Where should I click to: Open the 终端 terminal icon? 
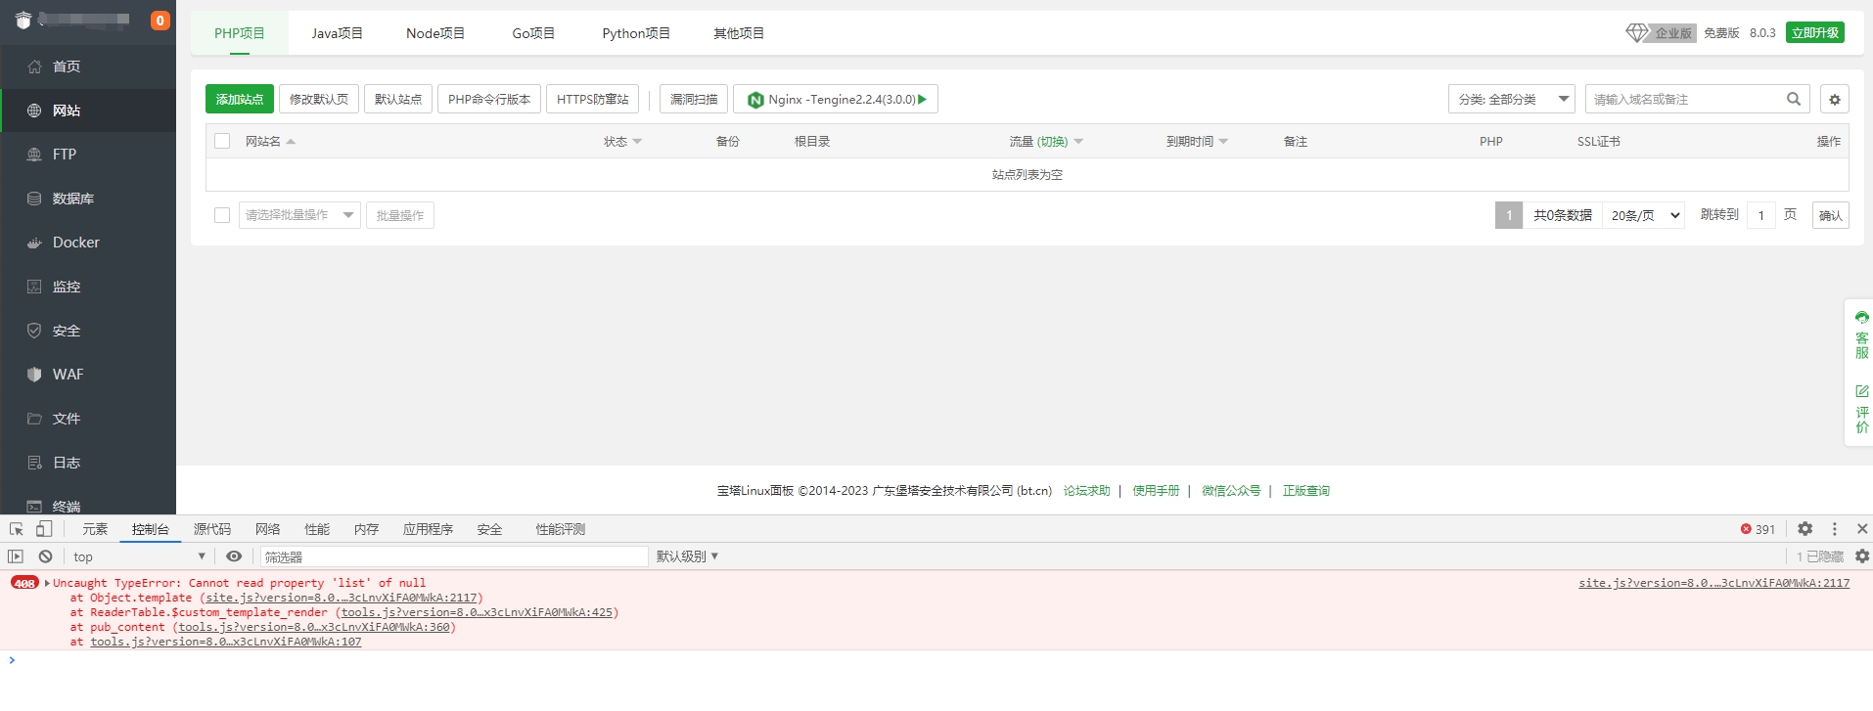pos(34,507)
